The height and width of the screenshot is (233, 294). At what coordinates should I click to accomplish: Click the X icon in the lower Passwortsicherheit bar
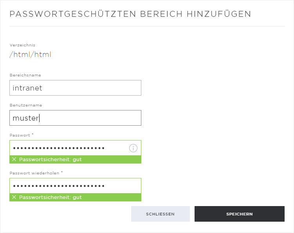(x=14, y=197)
